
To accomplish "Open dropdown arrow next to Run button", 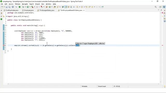I will (x=30, y=7).
